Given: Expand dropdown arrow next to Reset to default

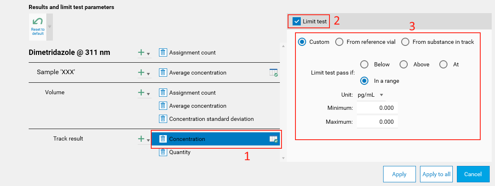Looking at the screenshot, I should pos(50,27).
